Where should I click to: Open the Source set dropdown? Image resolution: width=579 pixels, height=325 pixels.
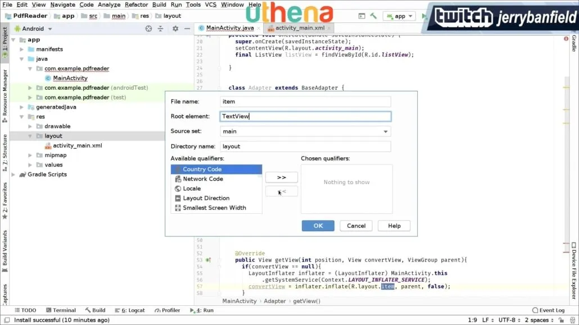[305, 131]
